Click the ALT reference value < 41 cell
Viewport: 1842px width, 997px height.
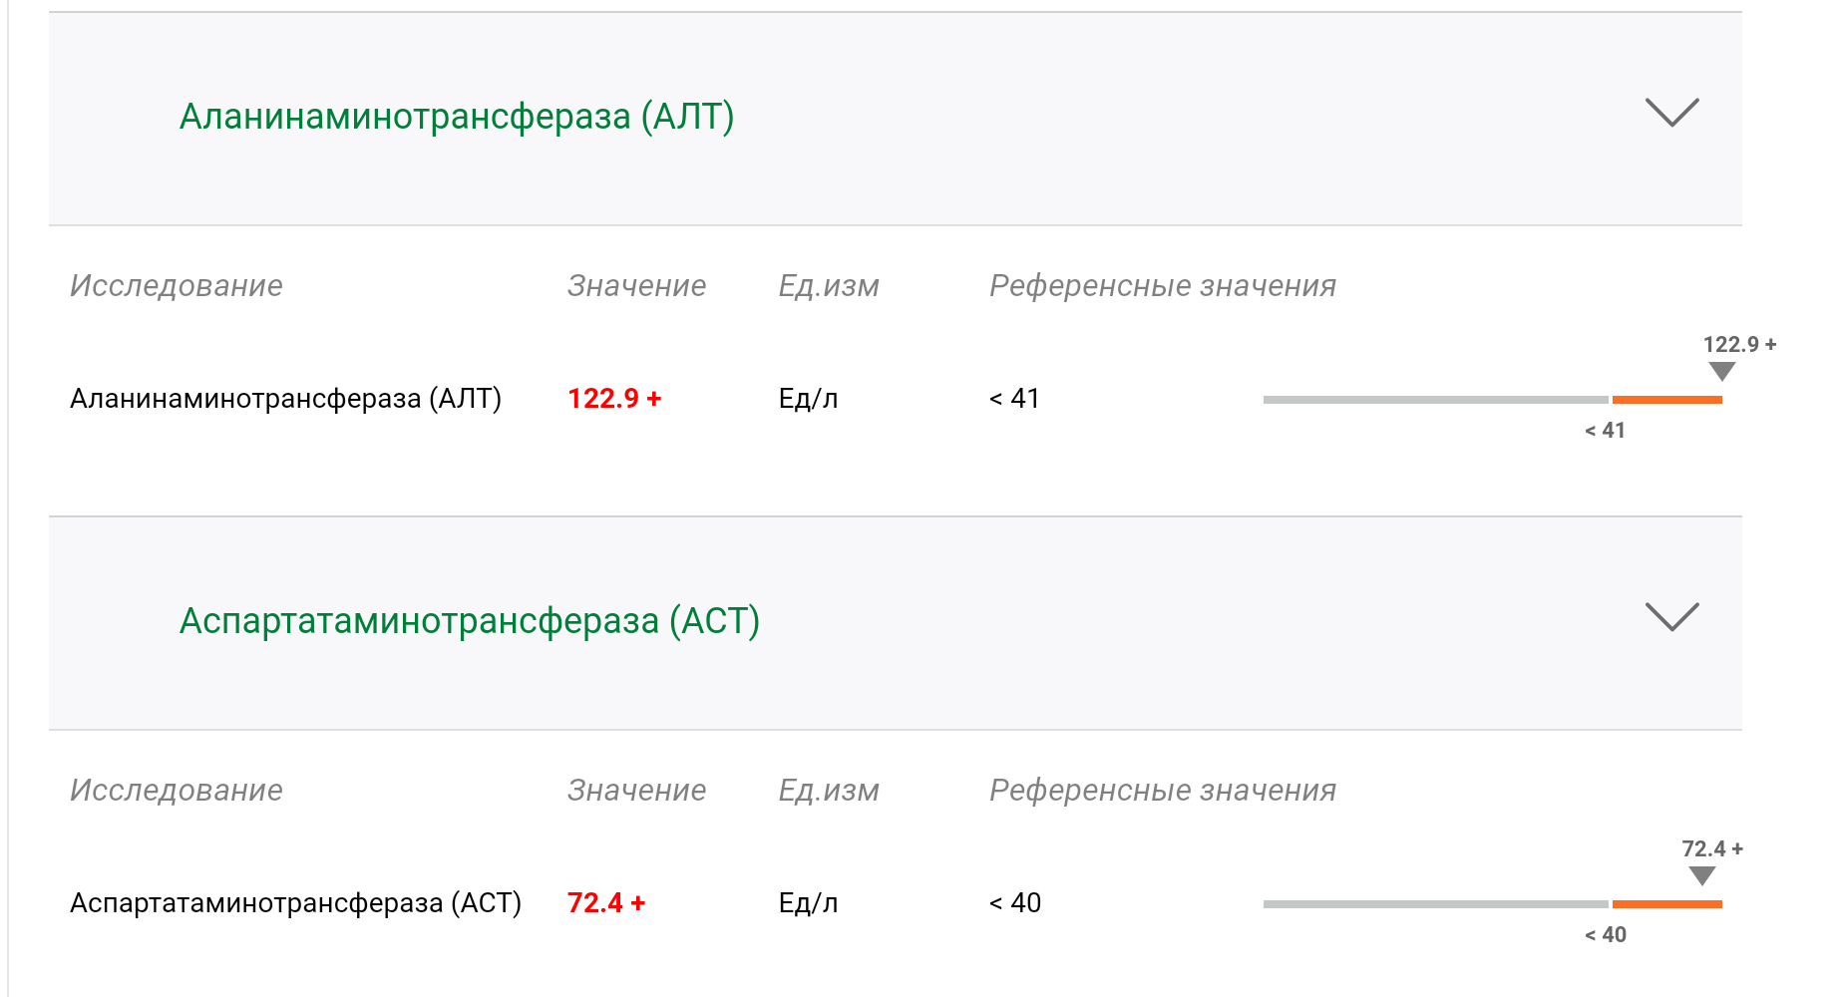coord(1014,399)
